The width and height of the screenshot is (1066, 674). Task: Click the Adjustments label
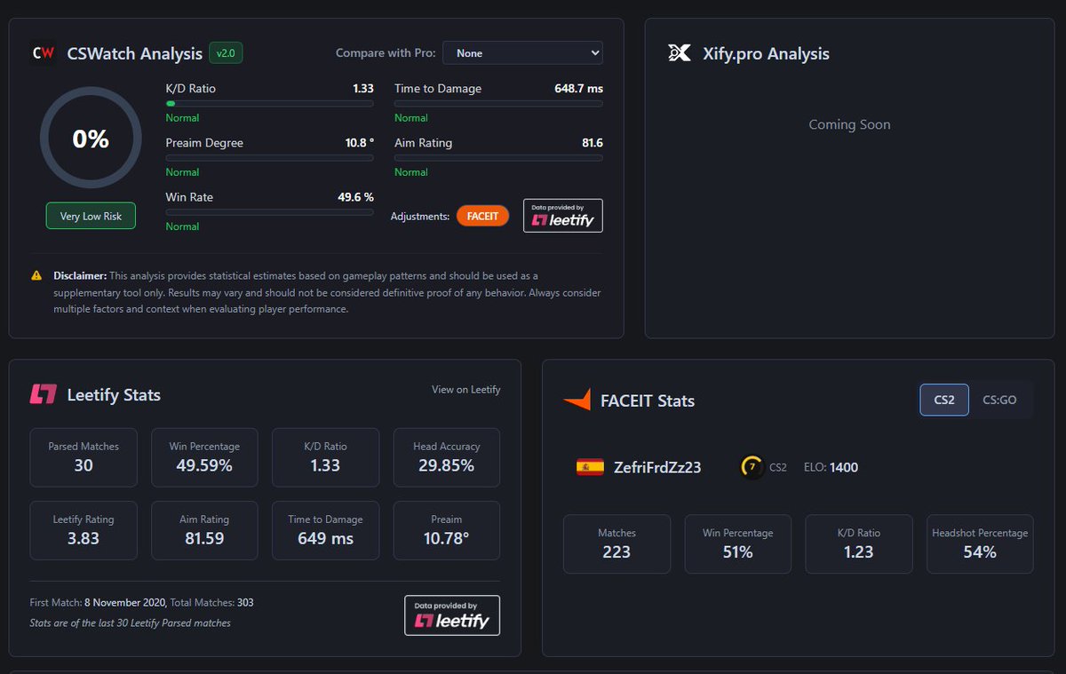point(420,216)
